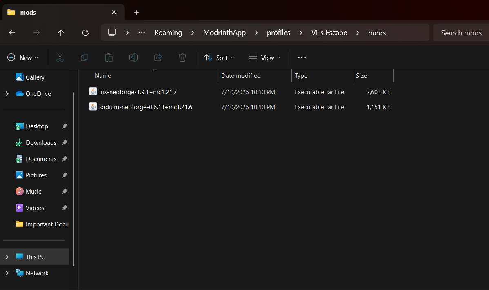Click the Search mods field
Image resolution: width=489 pixels, height=290 pixels.
[x=461, y=33]
